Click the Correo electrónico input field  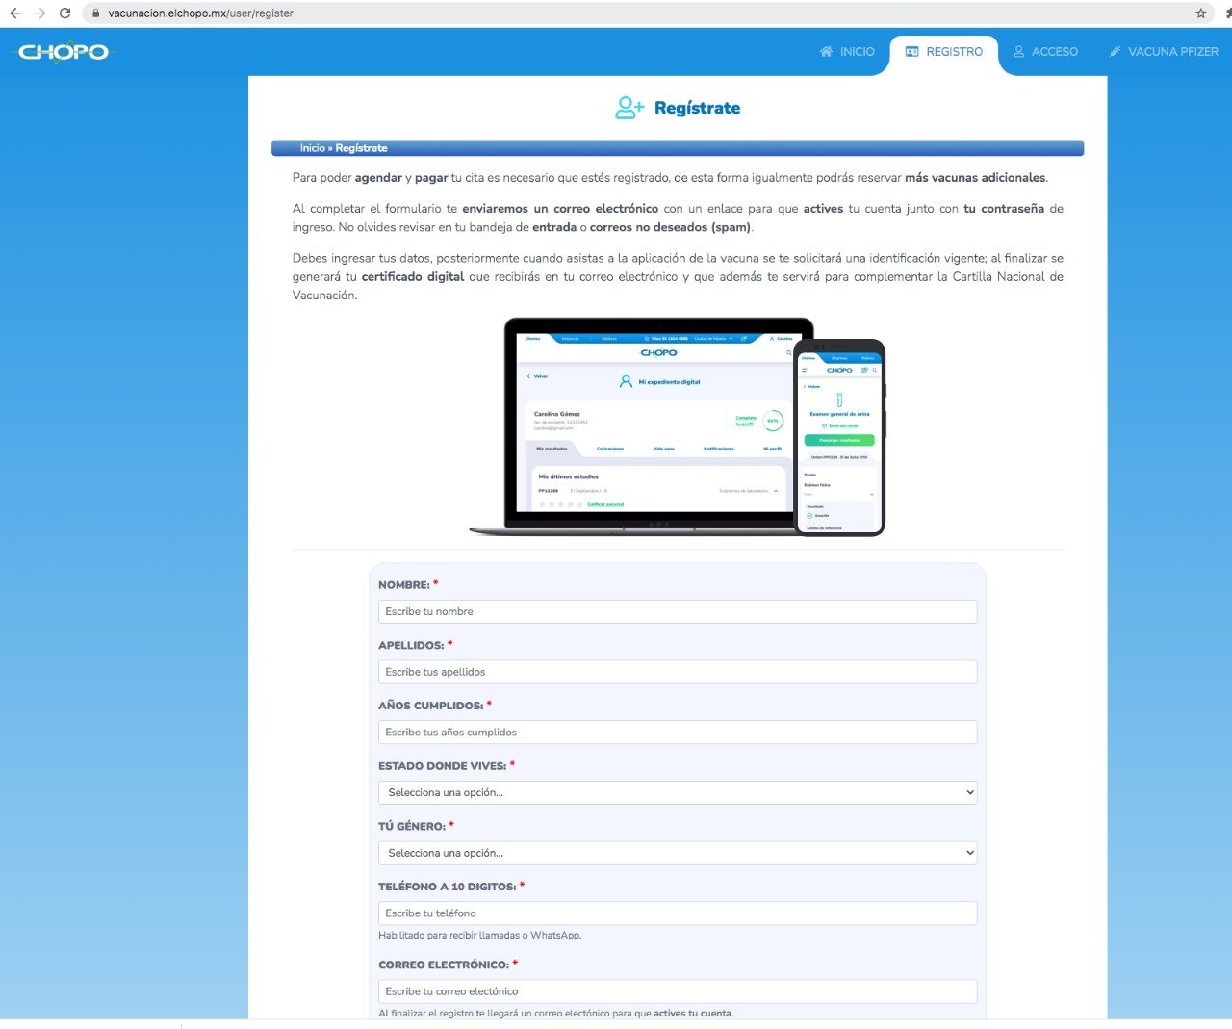[x=678, y=991]
